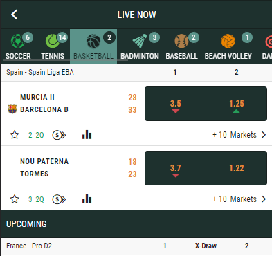Image resolution: width=272 pixels, height=256 pixels.
Task: Bet on Tormes at odds 1.22
Action: click(237, 168)
